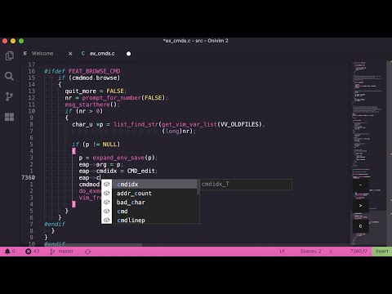Image resolution: width=392 pixels, height=294 pixels.
Task: Click the '>' key overlay box
Action: (x=360, y=206)
